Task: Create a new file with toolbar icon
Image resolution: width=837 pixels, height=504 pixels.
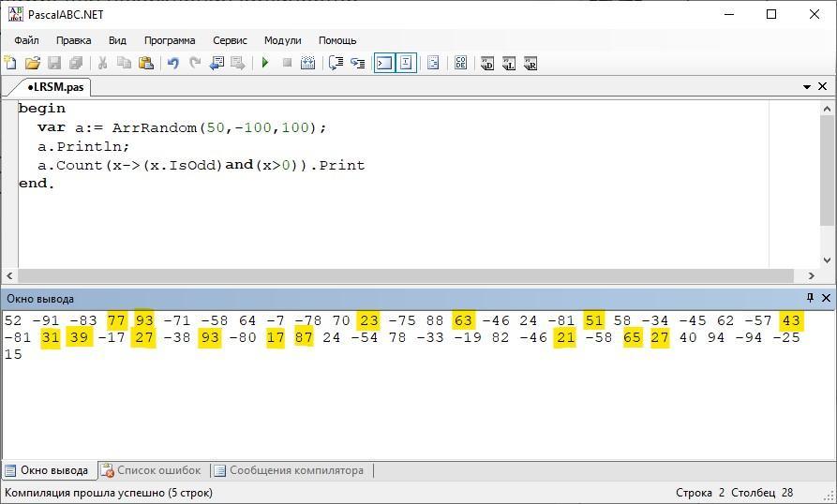Action: coord(10,63)
